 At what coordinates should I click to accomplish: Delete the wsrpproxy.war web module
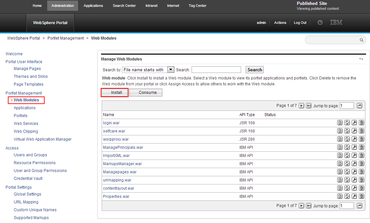(x=361, y=139)
